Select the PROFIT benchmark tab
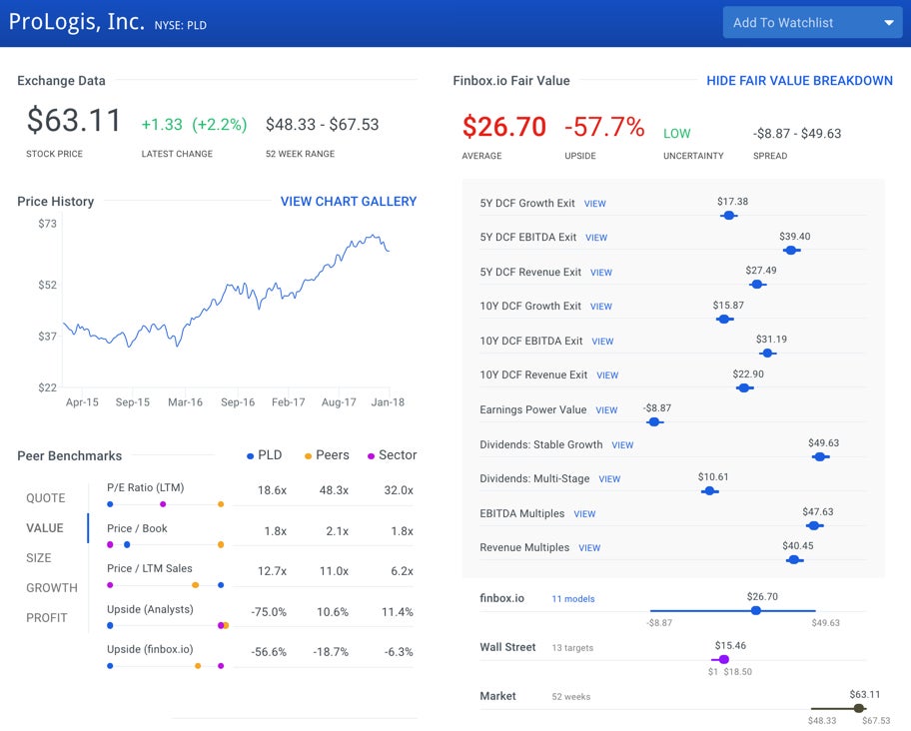This screenshot has width=911, height=731. 47,618
